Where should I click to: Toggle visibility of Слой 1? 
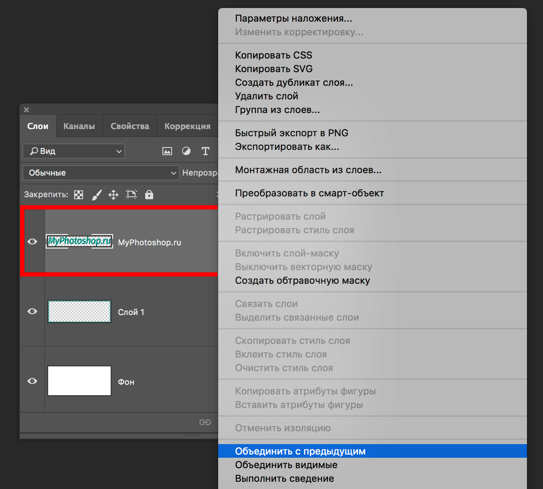[x=32, y=311]
